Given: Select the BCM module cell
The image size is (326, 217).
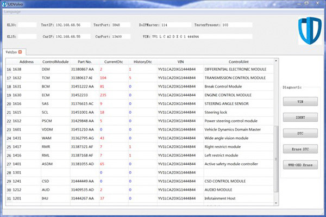Looking at the screenshot, I should [55, 86].
